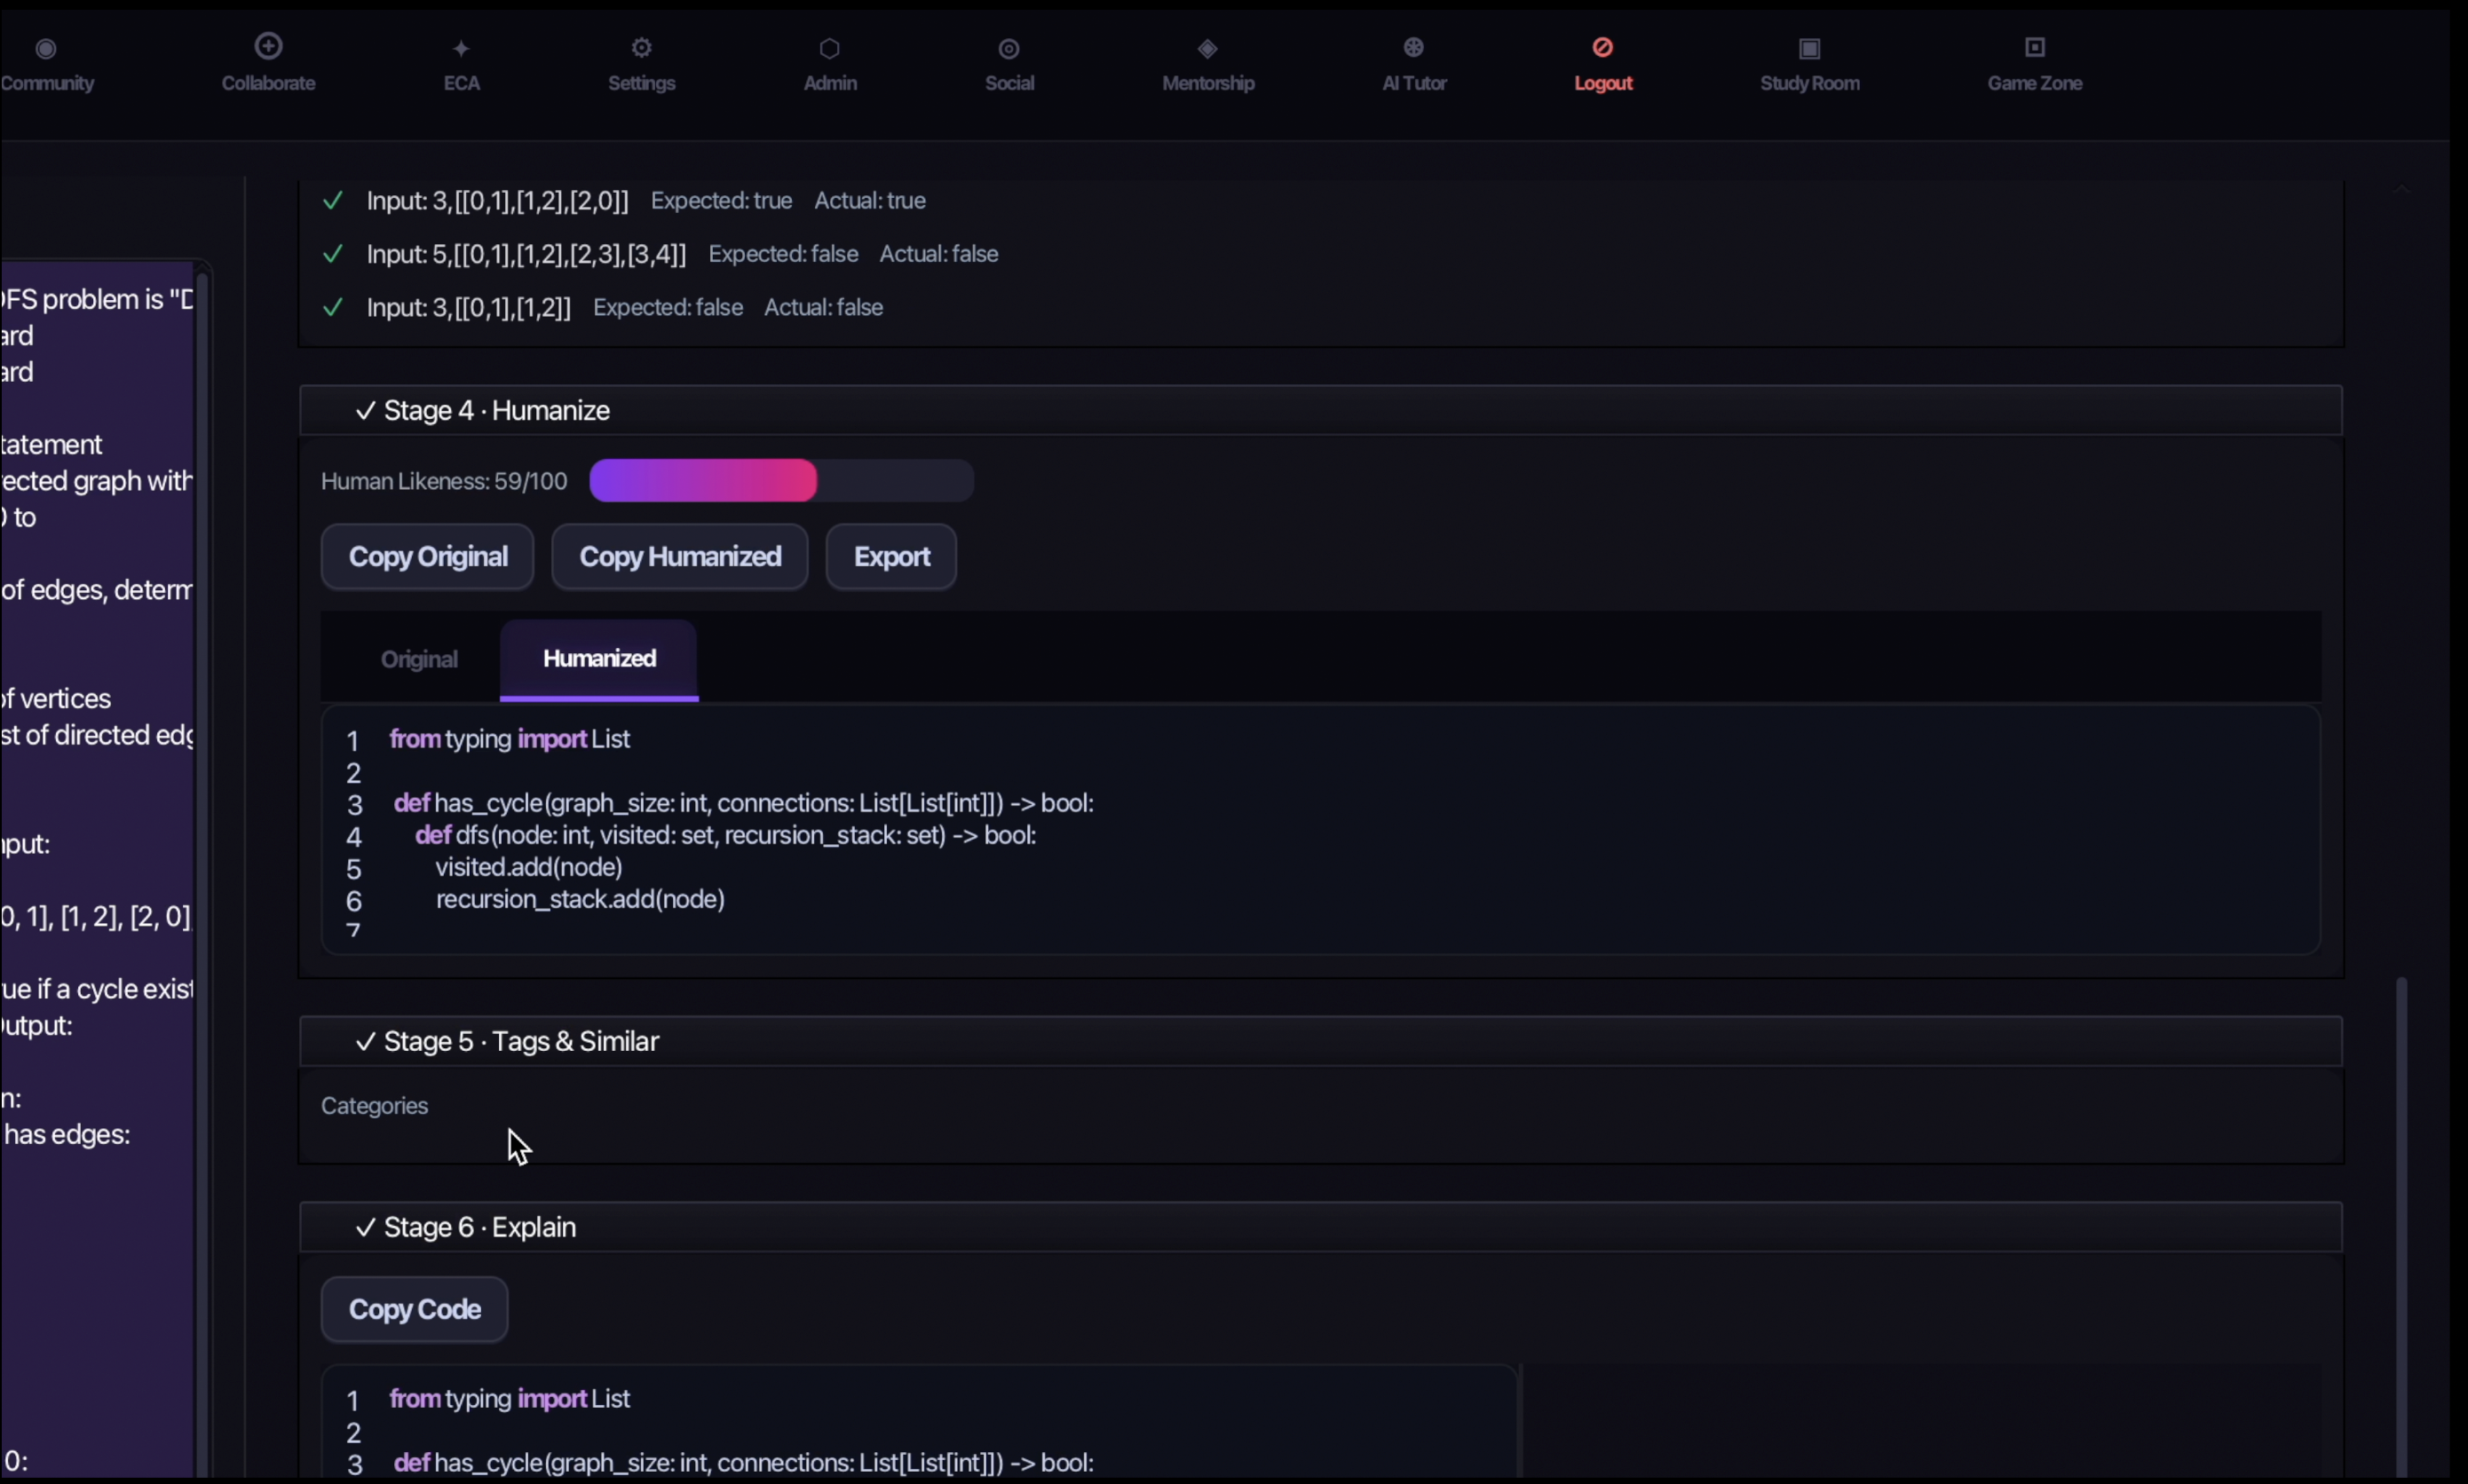Collapse Stage 5 Tags & Similar header
This screenshot has width=2468, height=1484.
click(x=1321, y=1042)
